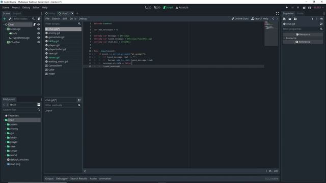
Task: Toggle visibility of the Message node
Action: click(x=39, y=29)
